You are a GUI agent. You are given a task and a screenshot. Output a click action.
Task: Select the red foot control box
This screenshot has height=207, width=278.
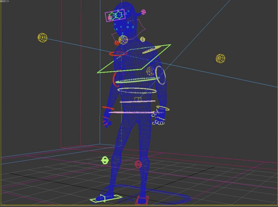pyautogui.click(x=142, y=200)
